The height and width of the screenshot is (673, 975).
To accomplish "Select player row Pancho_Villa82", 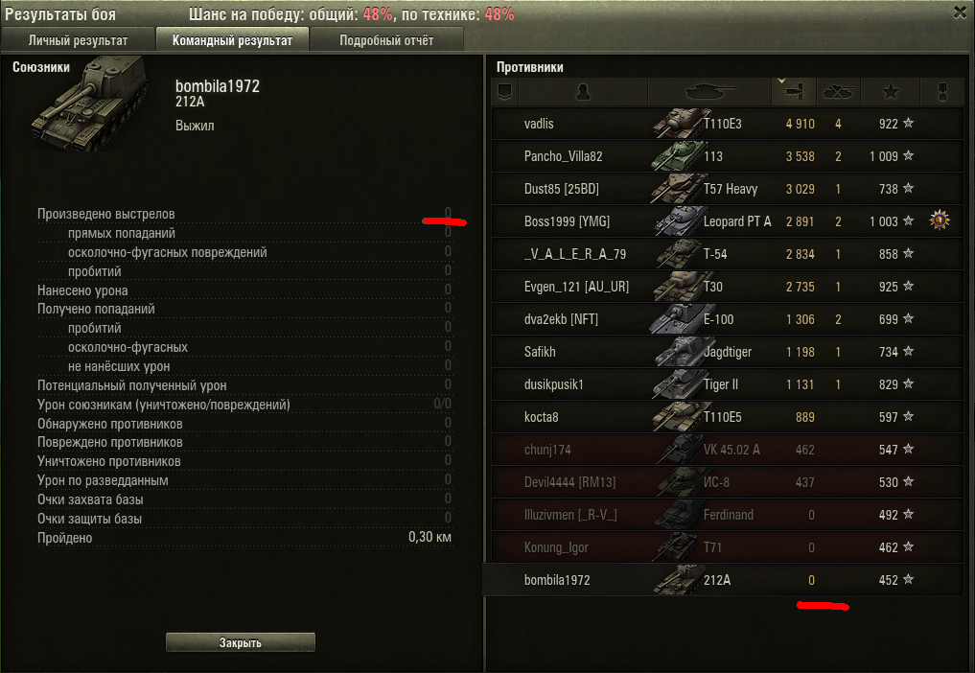I will point(727,156).
